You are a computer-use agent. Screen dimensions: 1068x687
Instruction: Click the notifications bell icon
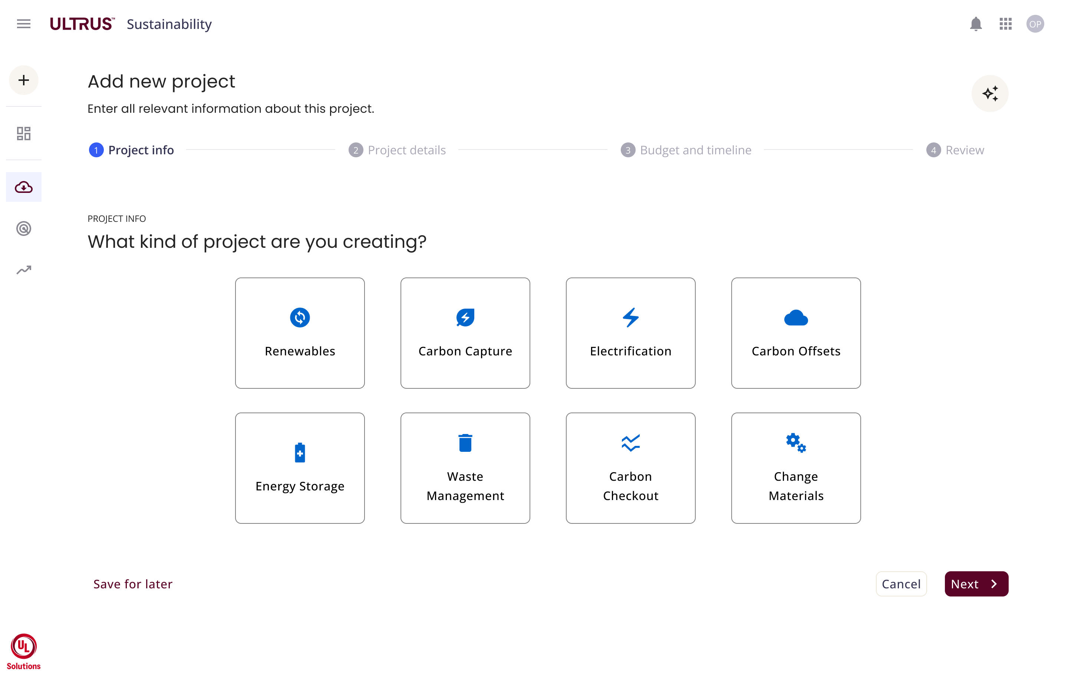point(975,24)
